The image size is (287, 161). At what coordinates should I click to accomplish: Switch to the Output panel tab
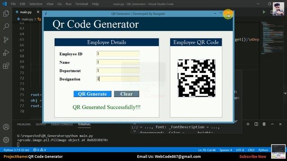[41, 124]
